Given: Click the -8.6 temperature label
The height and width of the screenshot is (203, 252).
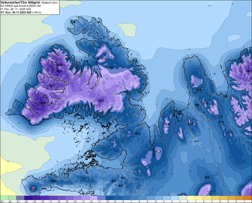Looking at the screenshot, I should coord(123,178).
